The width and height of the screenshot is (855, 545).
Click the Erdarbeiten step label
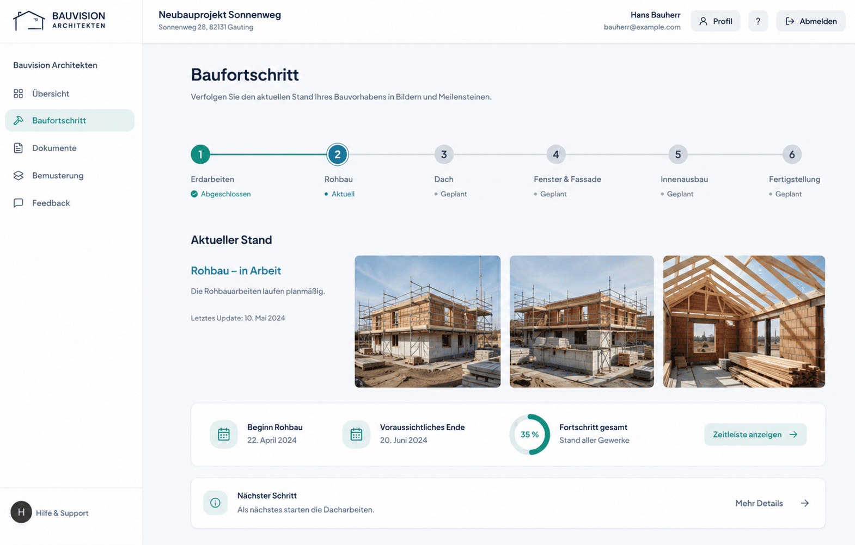tap(212, 179)
